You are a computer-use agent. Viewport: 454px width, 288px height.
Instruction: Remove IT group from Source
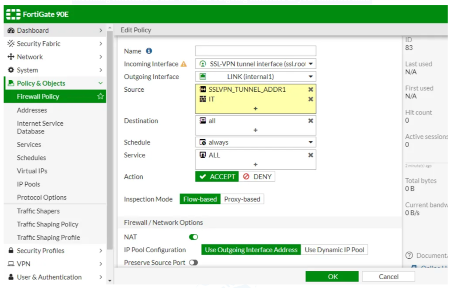(311, 99)
